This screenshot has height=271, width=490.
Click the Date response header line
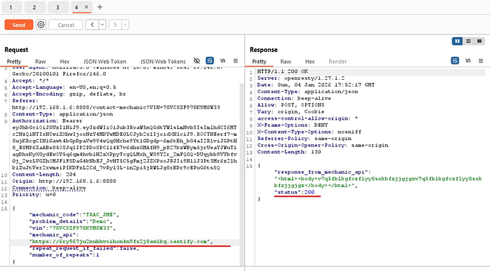[x=316, y=85]
